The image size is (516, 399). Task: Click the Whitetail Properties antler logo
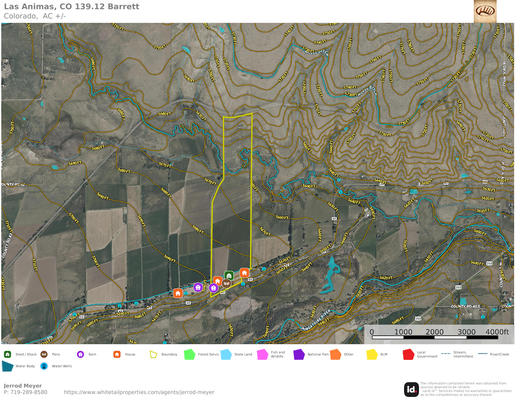pos(485,11)
